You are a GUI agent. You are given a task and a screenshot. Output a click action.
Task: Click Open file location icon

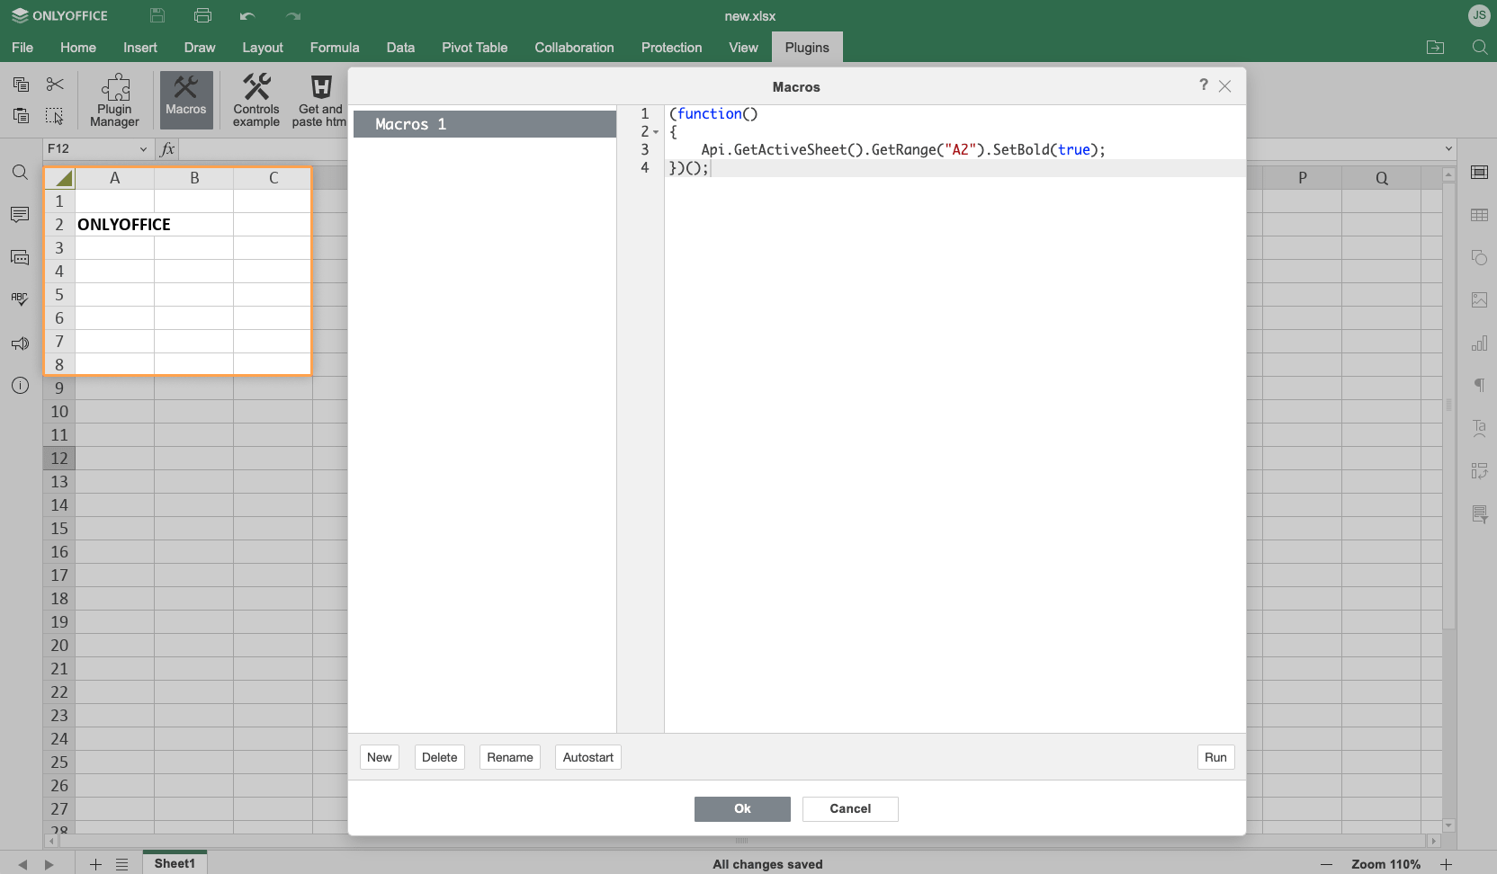(x=1436, y=47)
